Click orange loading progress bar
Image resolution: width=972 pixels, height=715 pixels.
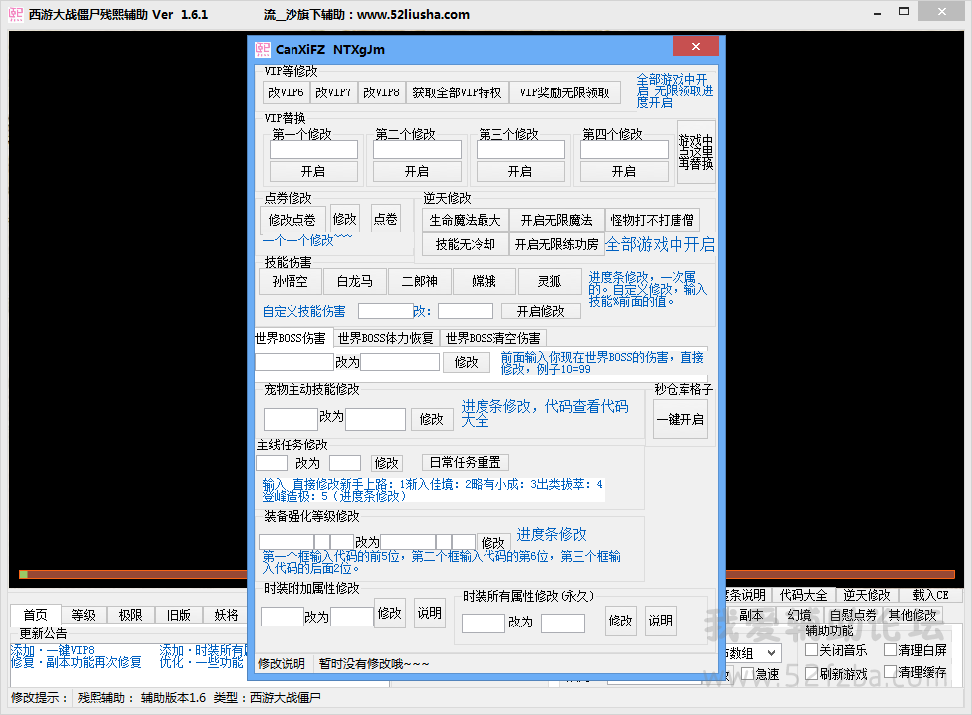pyautogui.click(x=487, y=575)
